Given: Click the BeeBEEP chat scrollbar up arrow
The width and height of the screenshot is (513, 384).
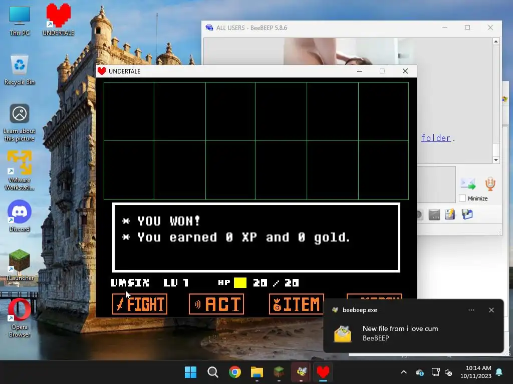Looking at the screenshot, I should pyautogui.click(x=496, y=41).
